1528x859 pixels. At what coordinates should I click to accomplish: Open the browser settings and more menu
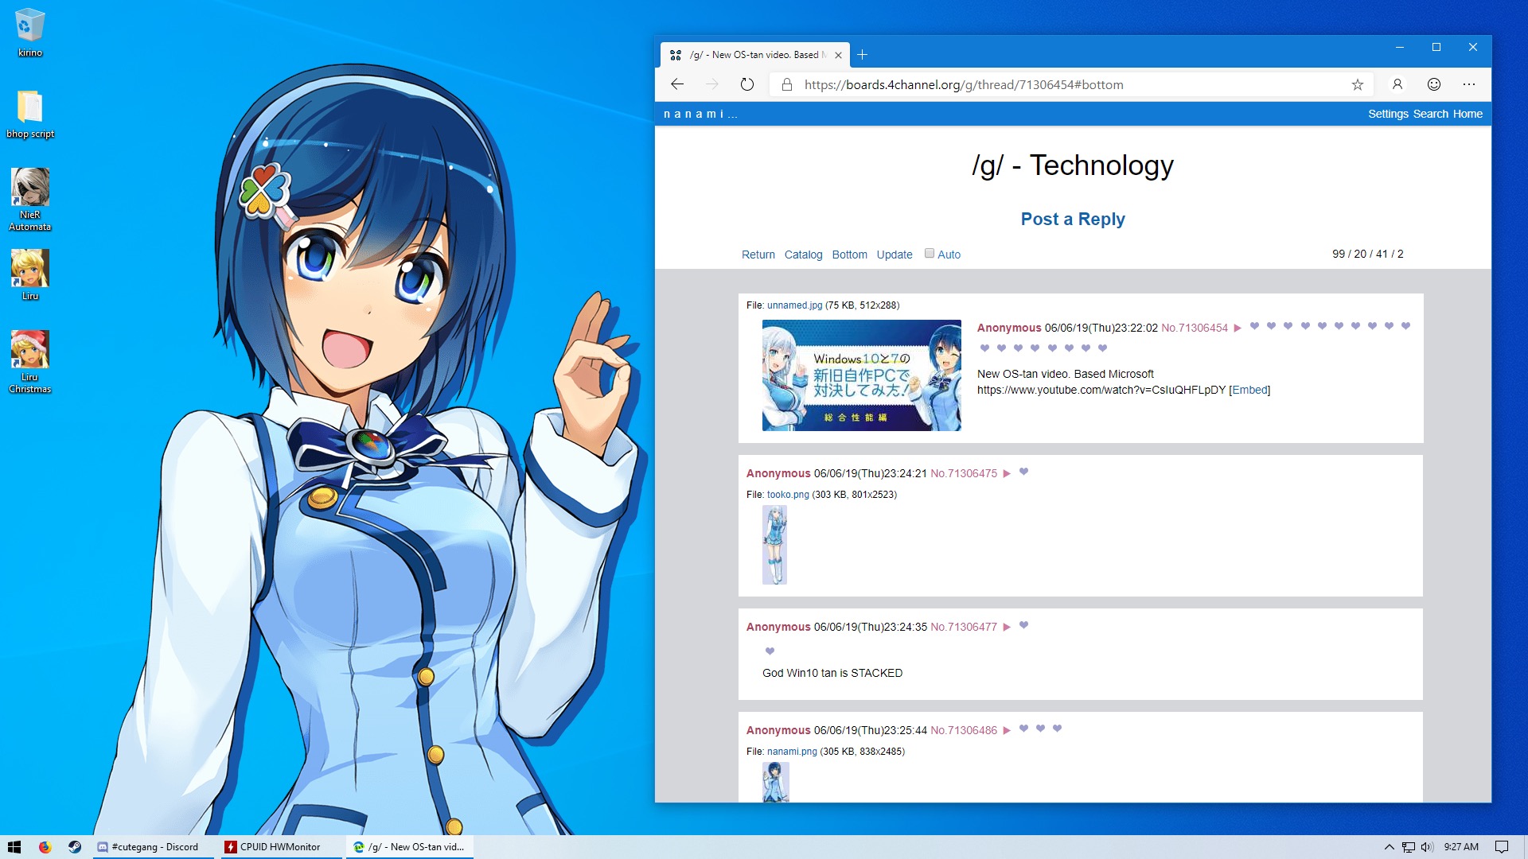tap(1469, 84)
